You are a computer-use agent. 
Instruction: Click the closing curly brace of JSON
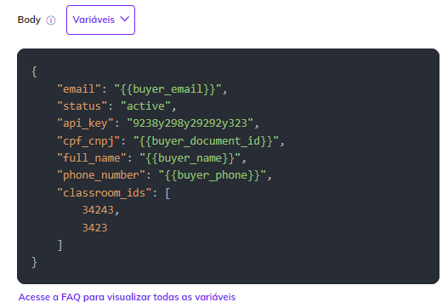(34, 262)
